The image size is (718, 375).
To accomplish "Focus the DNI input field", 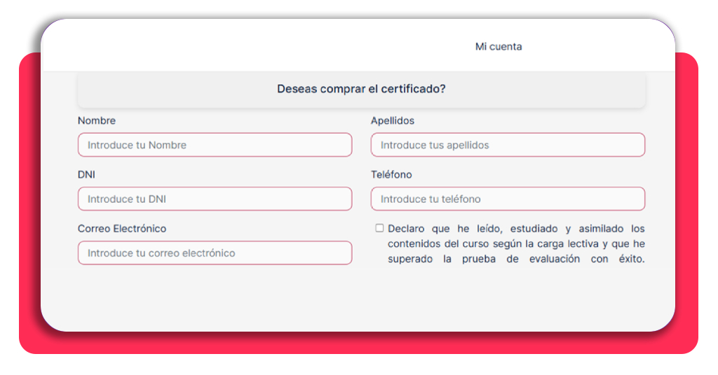I will click(215, 199).
